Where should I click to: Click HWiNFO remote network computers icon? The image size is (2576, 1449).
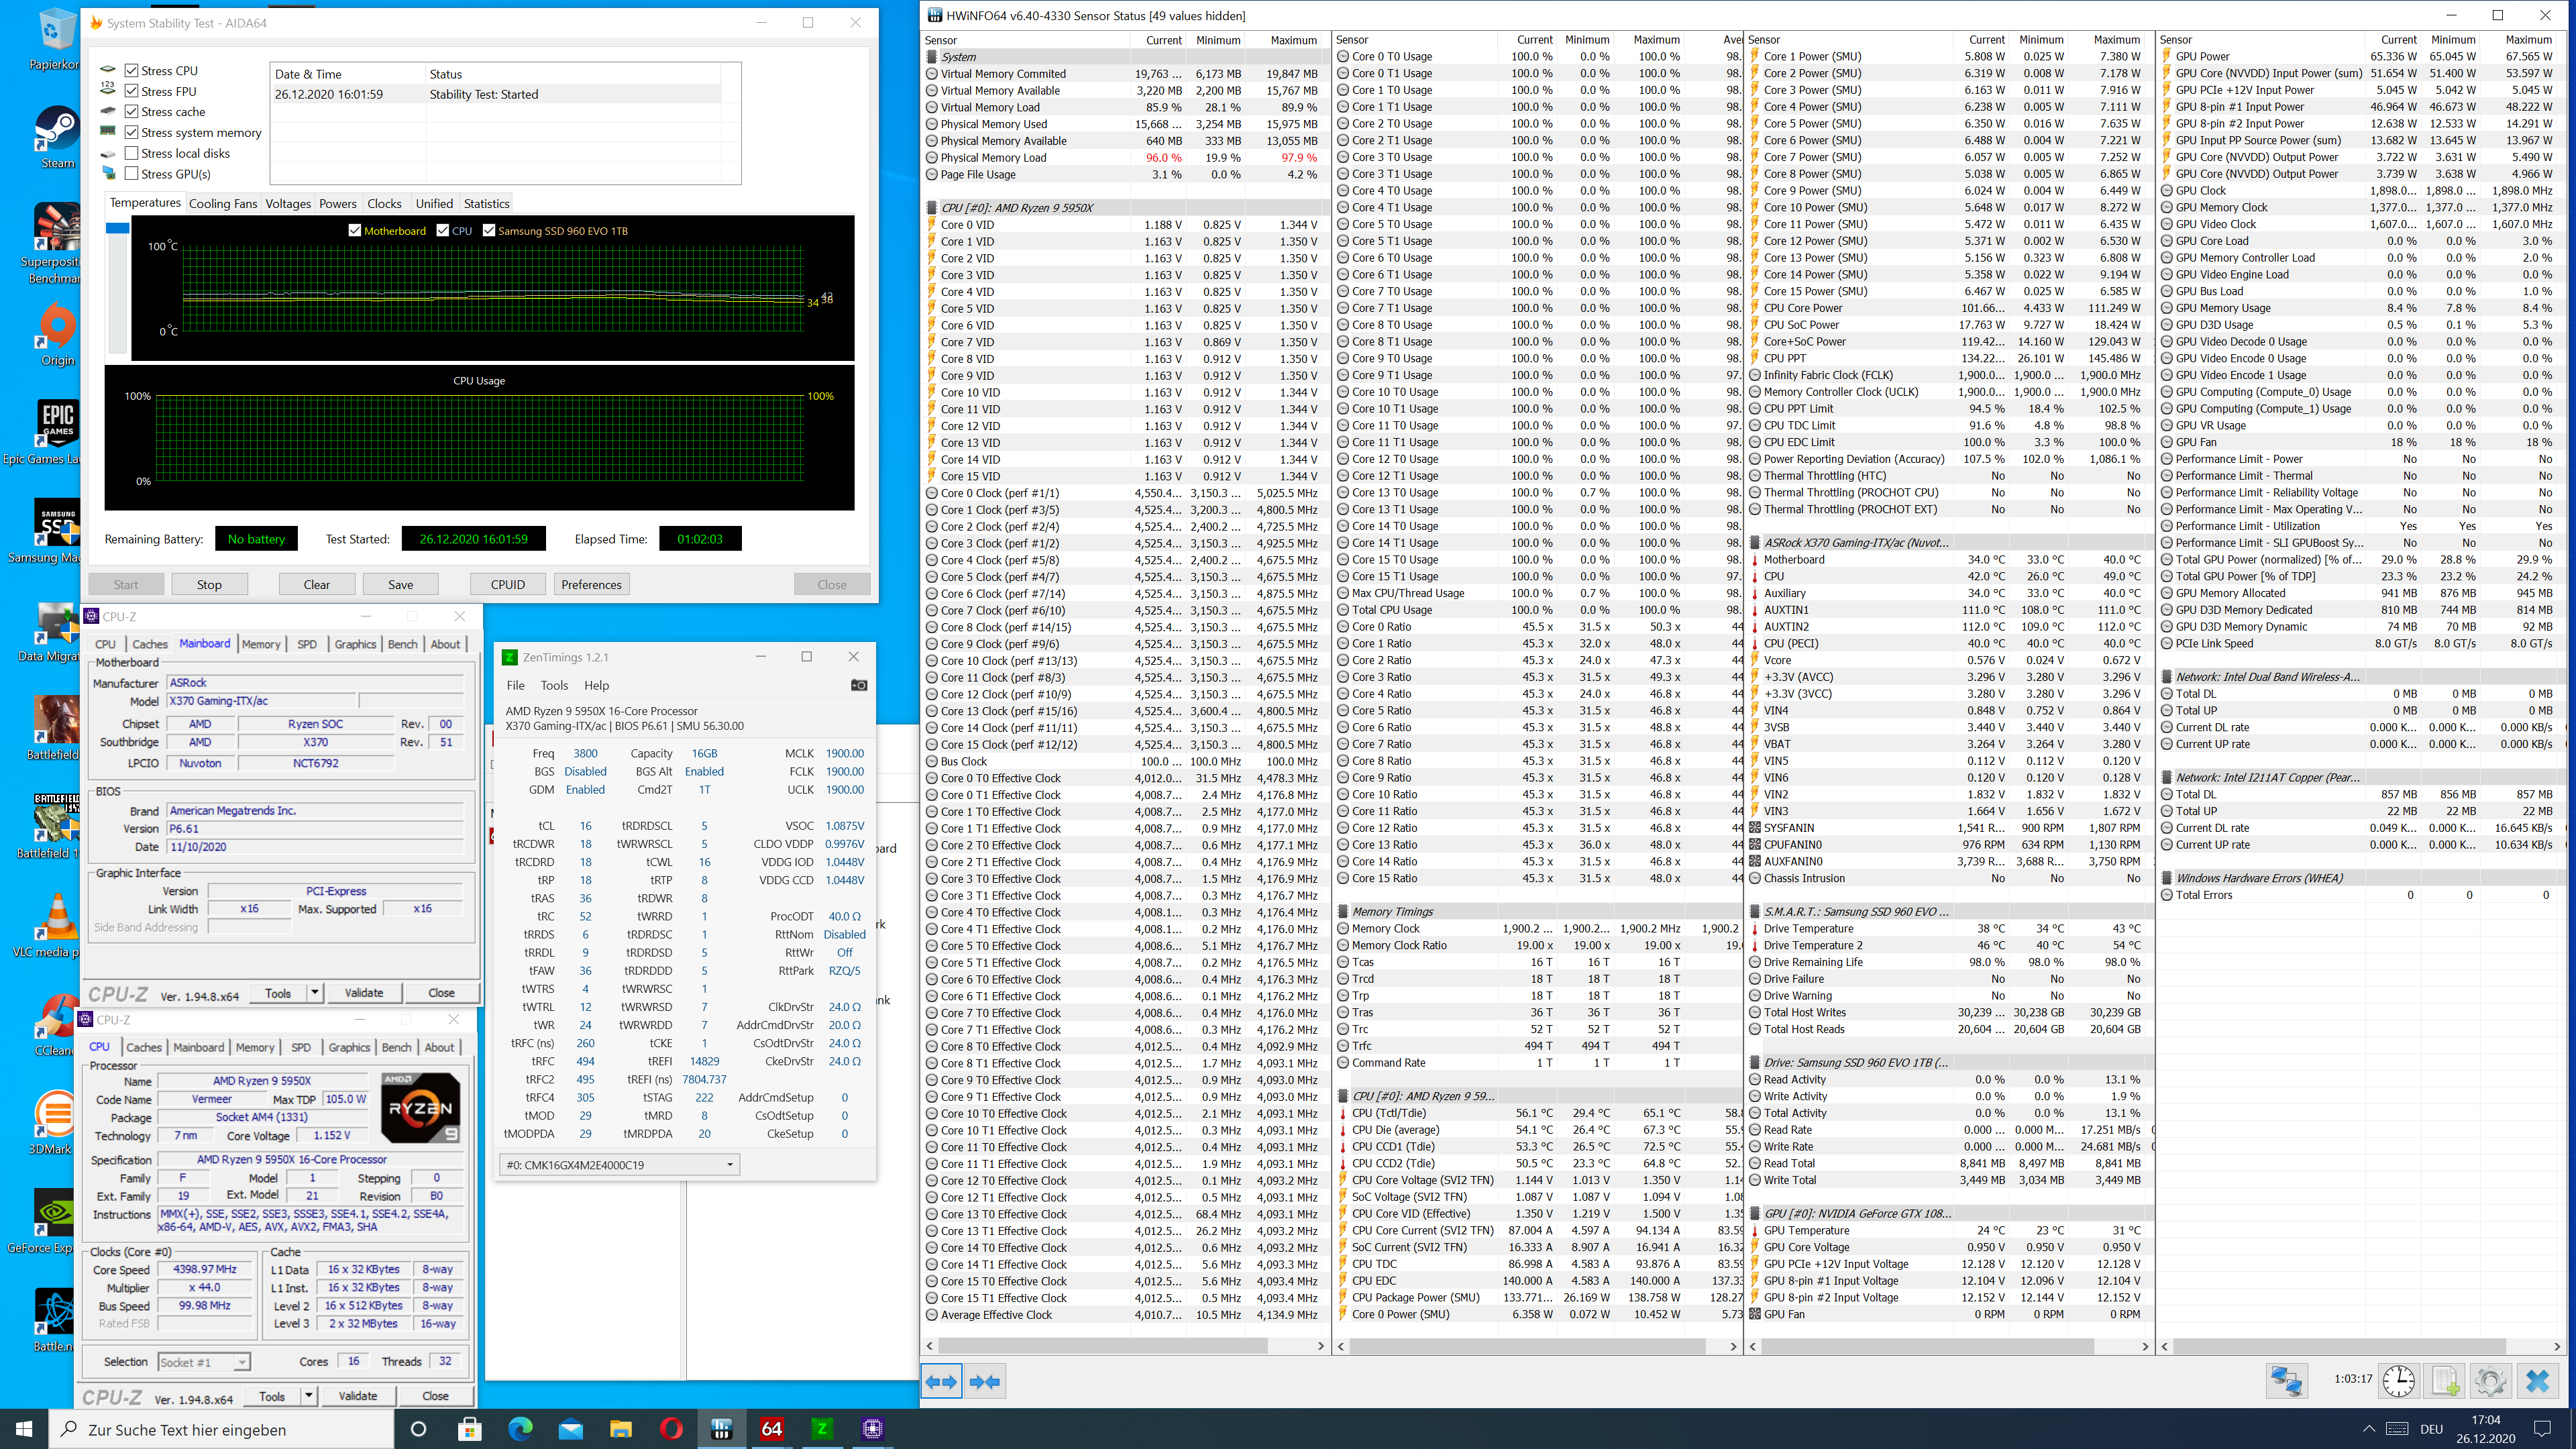click(x=2286, y=1381)
